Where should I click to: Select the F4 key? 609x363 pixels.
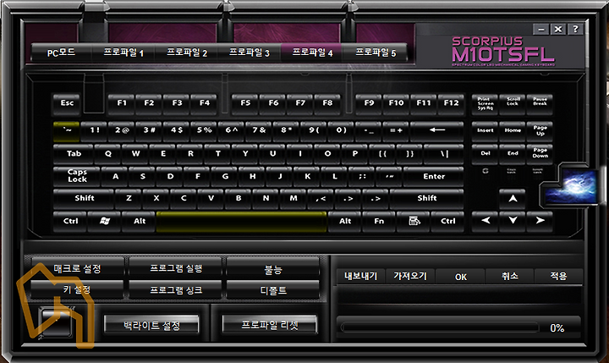(x=205, y=103)
